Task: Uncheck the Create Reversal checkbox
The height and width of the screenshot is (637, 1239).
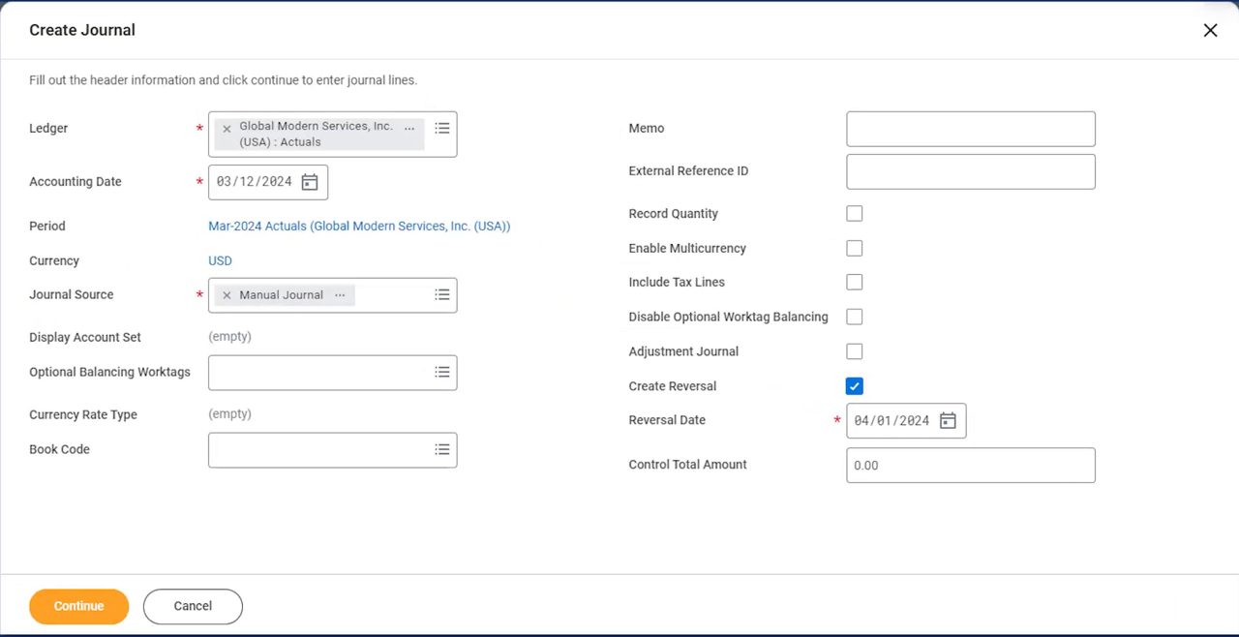Action: coord(855,386)
